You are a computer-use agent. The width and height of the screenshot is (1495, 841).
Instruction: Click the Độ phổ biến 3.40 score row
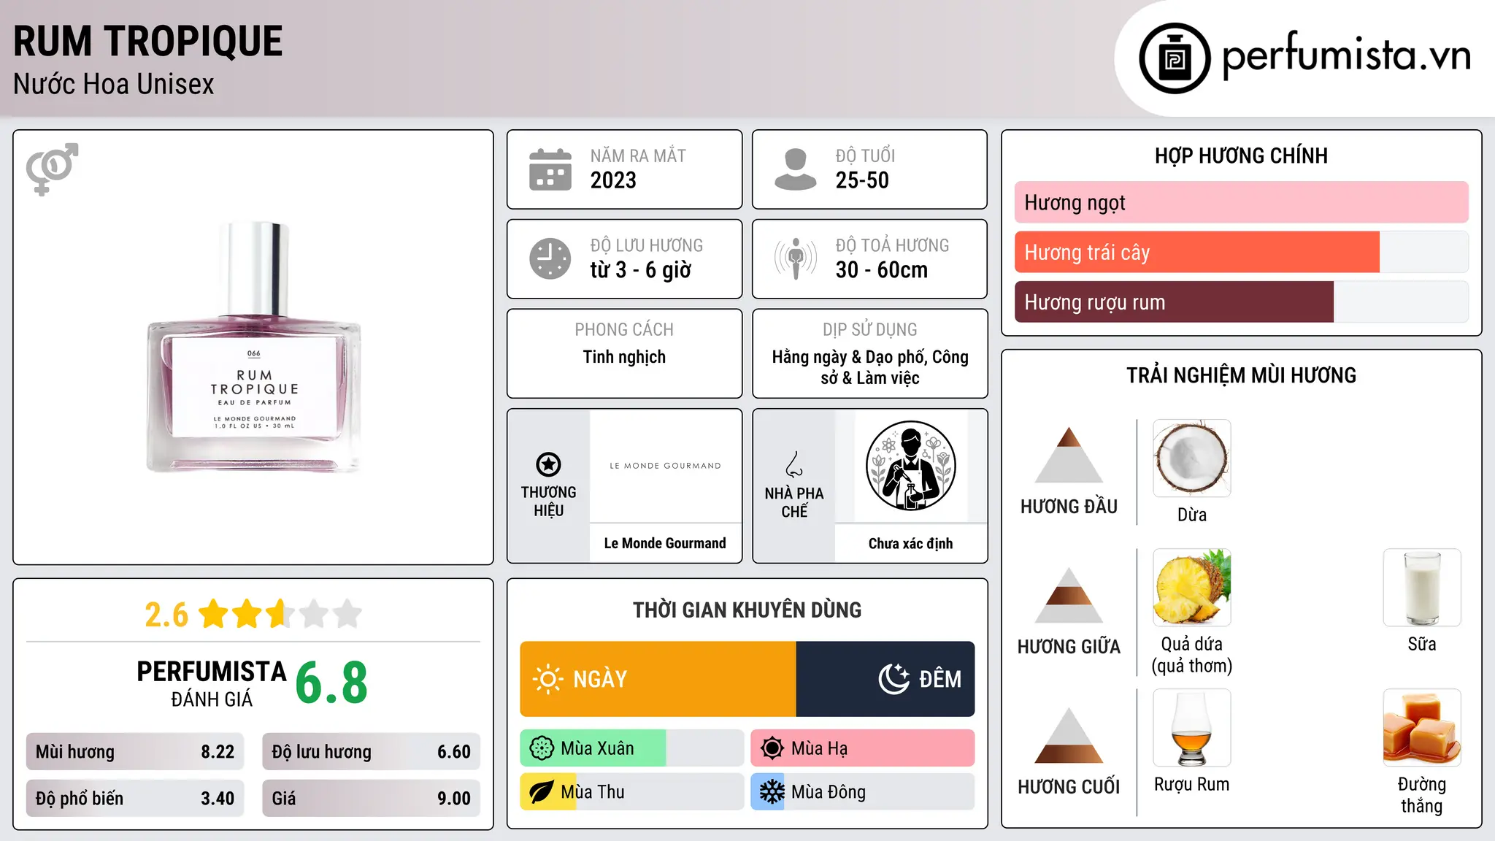[135, 799]
